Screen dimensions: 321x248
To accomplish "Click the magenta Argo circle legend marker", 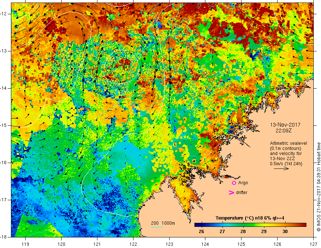I will [234, 183].
